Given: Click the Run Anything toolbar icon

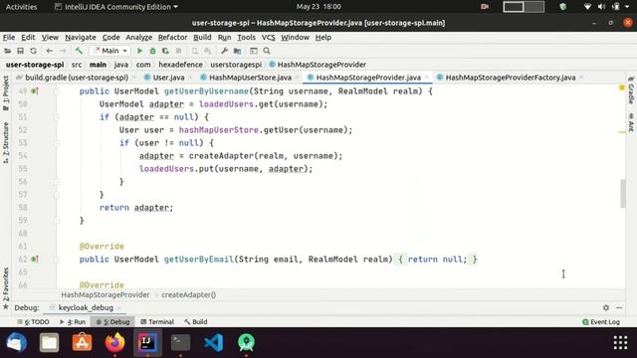Looking at the screenshot, I should click(x=254, y=51).
